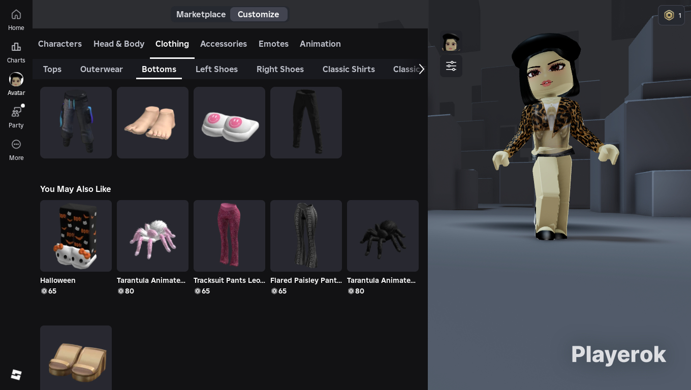Switch to the Customize toggle
Screen dimensions: 691x390
(x=259, y=14)
